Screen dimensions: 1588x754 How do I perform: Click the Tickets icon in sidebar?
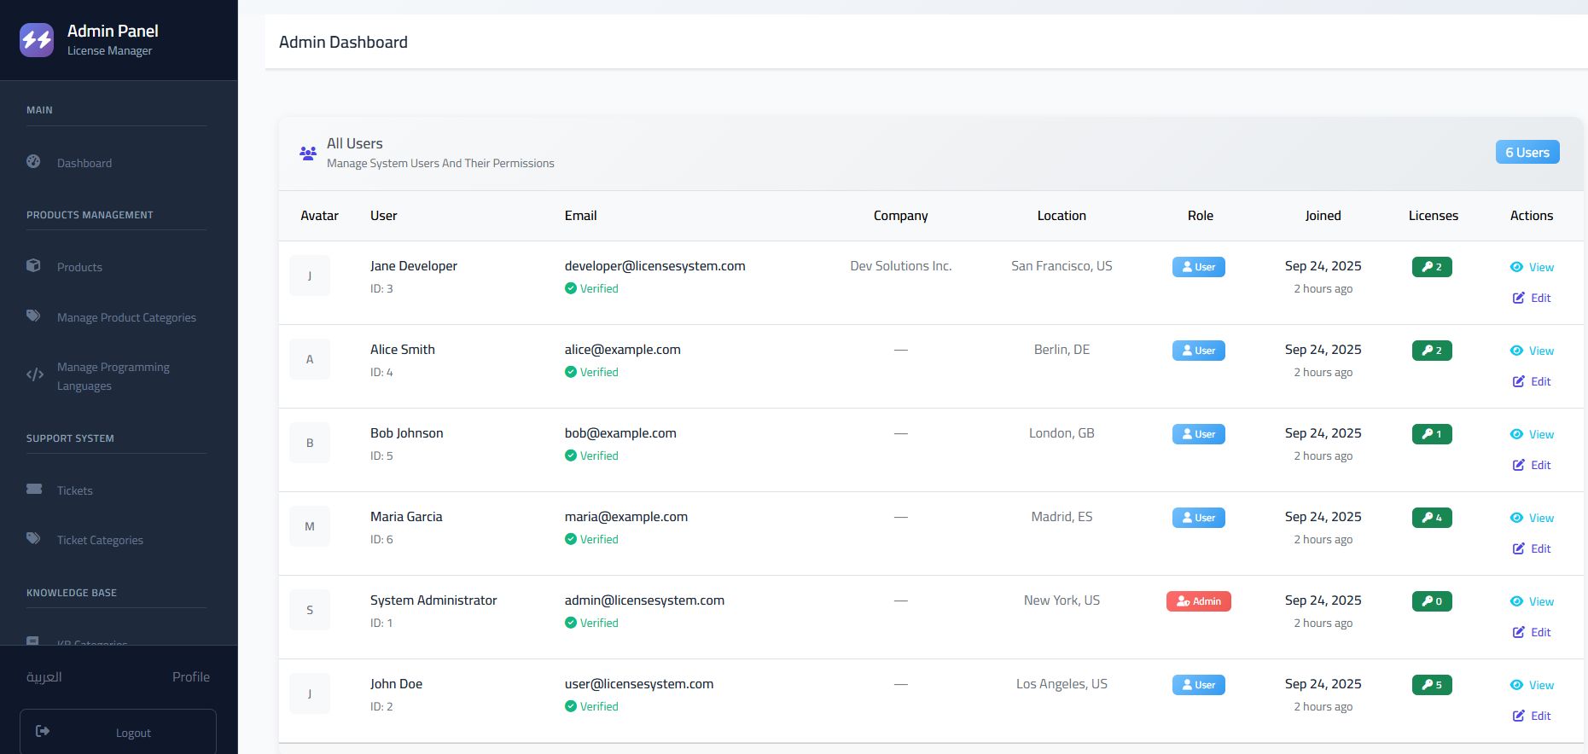(x=34, y=489)
